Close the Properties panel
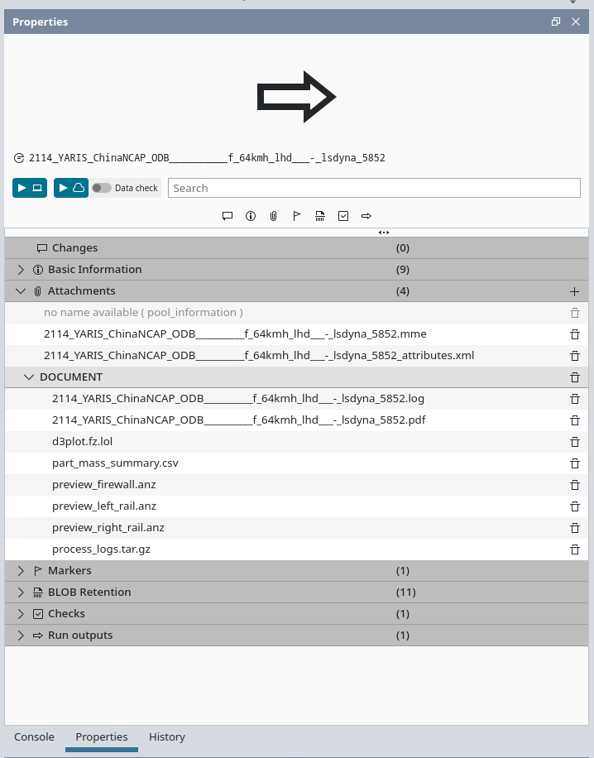Screen dimensions: 594x758 pos(576,22)
